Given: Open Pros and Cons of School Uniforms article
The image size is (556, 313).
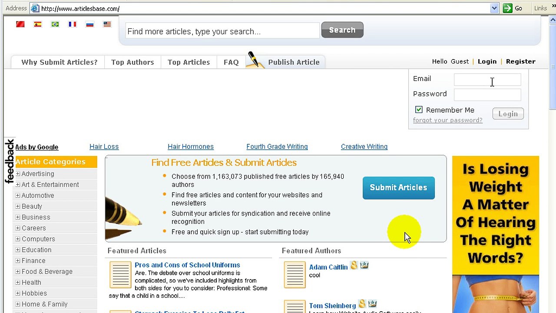Looking at the screenshot, I should tap(187, 265).
